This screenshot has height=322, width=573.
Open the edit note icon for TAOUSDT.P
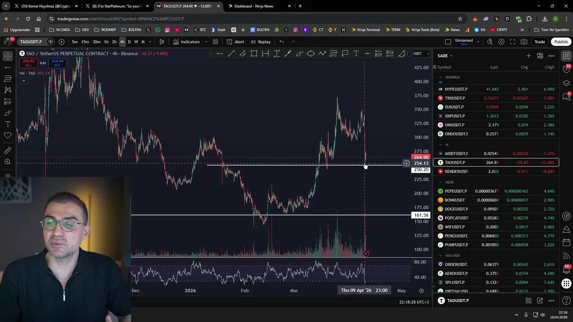[x=540, y=301]
